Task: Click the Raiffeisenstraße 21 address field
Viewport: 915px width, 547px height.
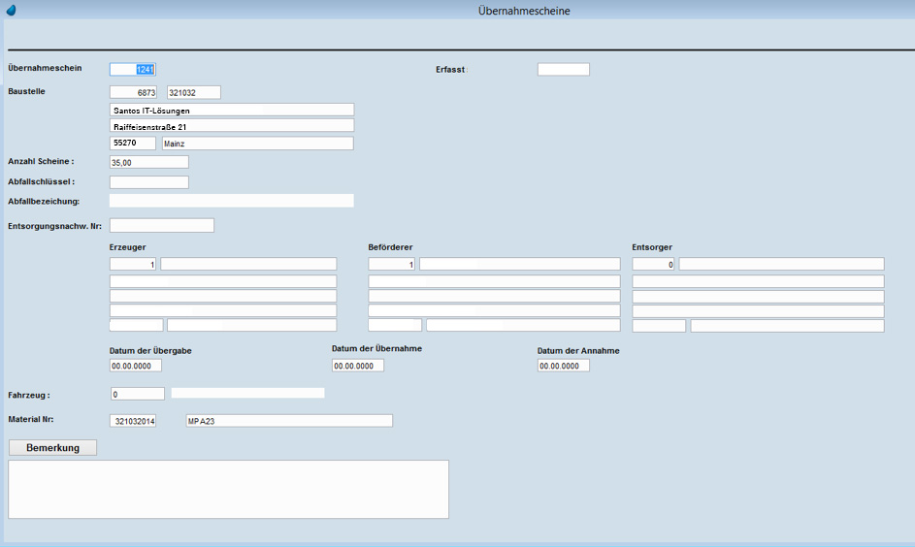Action: click(x=232, y=126)
